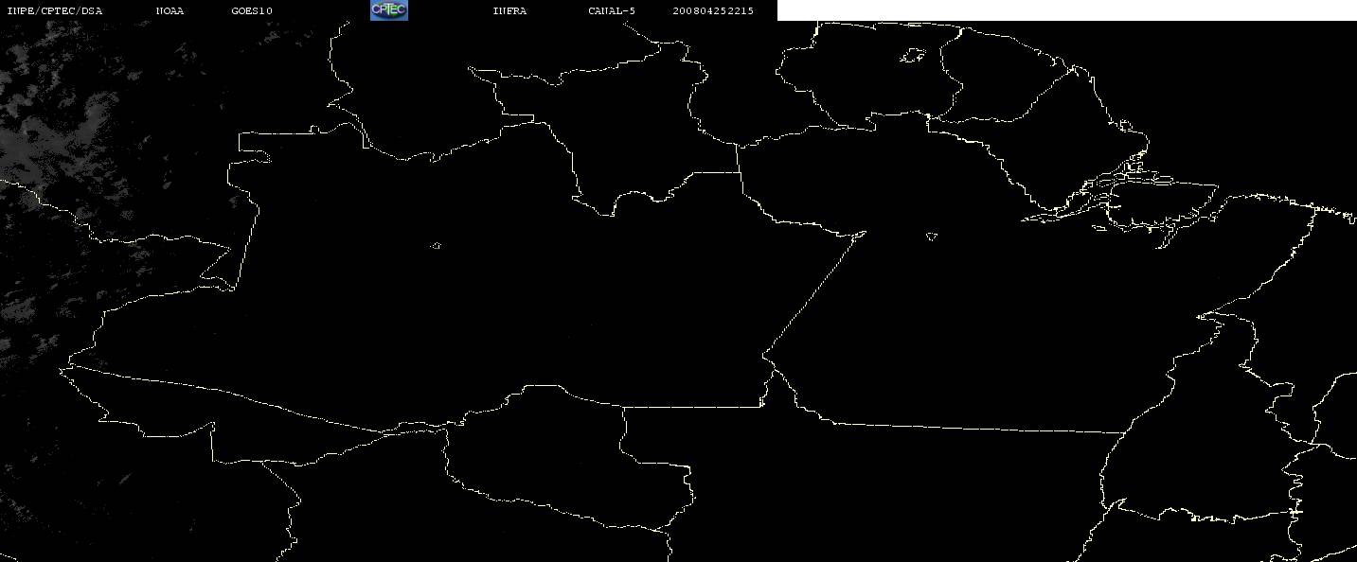Select the 200804252215 timestamp text
Screen dimensions: 1357x562
(x=714, y=10)
